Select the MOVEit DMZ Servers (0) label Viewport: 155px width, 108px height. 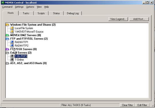[26, 35]
